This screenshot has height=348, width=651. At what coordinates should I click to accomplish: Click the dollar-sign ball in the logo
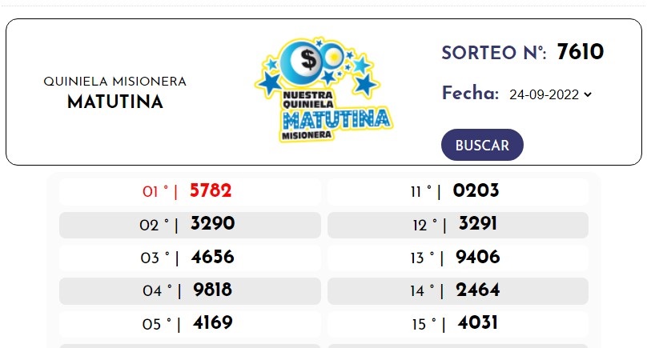(307, 58)
